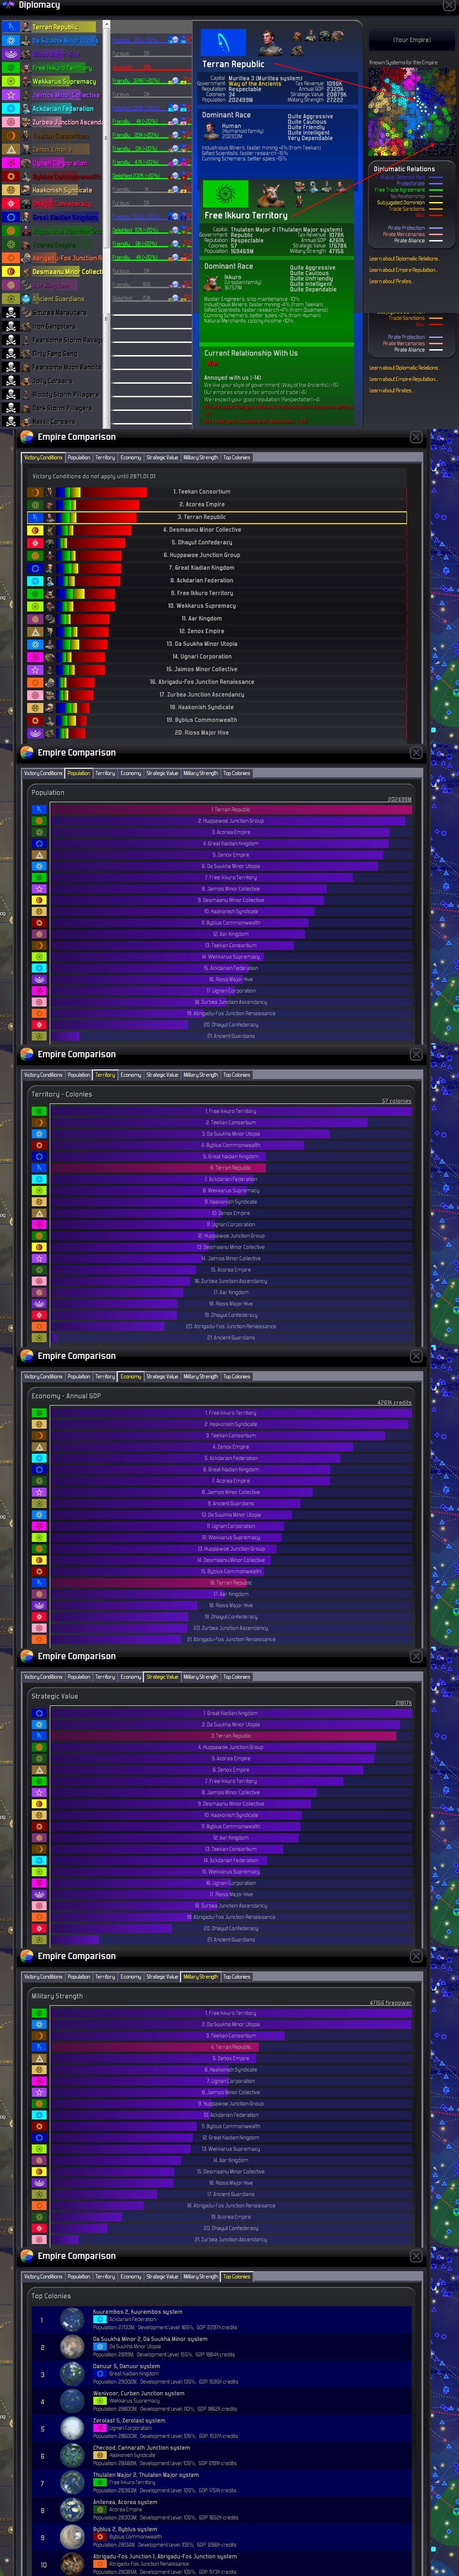Open the Kuurembos 2 planet thumbnail
Viewport: 459px width, 2576px height.
click(x=72, y=2319)
